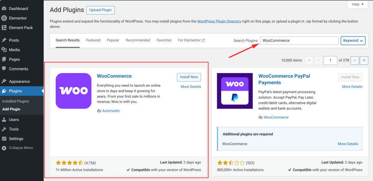This screenshot has width=373, height=181.
Task: Click the Pages icon in sidebar
Action: (4, 59)
